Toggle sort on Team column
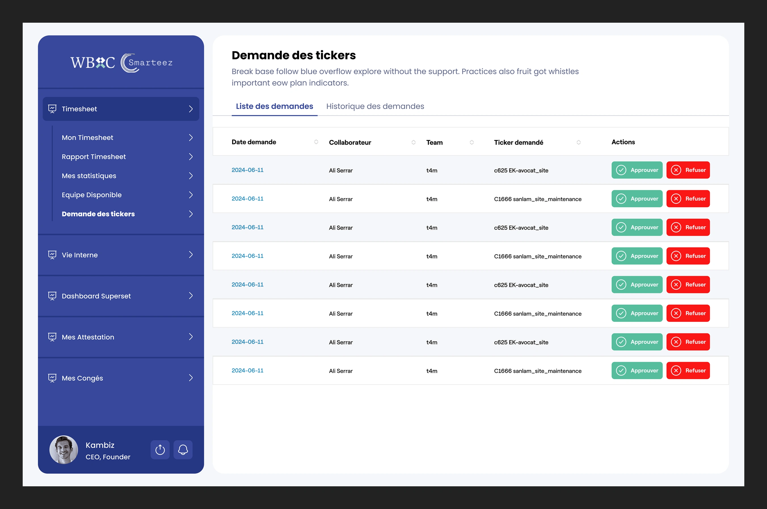This screenshot has width=767, height=509. (472, 142)
